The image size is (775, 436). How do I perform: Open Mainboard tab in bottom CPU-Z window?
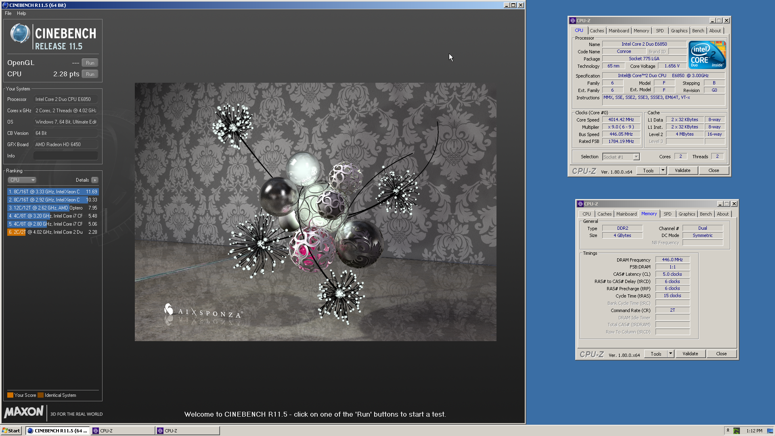click(626, 214)
